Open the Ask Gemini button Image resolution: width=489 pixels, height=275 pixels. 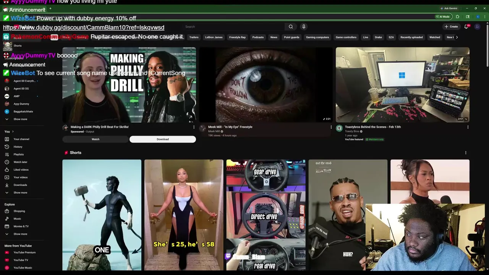[449, 8]
